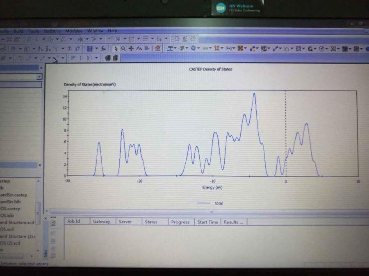This screenshot has width=369, height=276.
Task: Expand the chart display dropdown arrow
Action: point(96,49)
